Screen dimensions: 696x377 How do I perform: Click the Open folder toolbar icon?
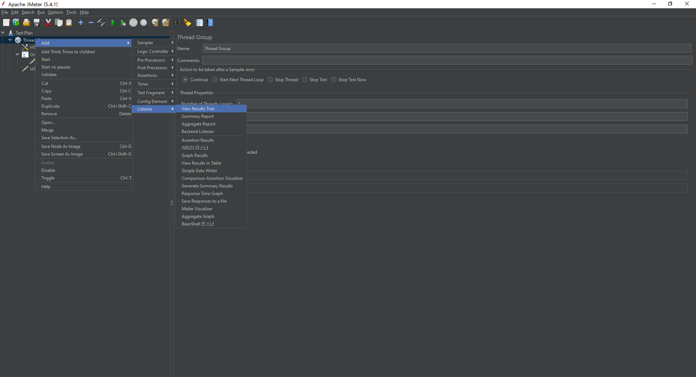[x=26, y=22]
